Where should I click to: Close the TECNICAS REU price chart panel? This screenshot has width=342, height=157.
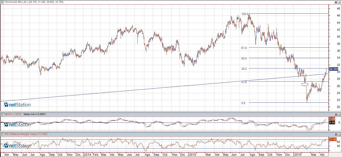339,2
